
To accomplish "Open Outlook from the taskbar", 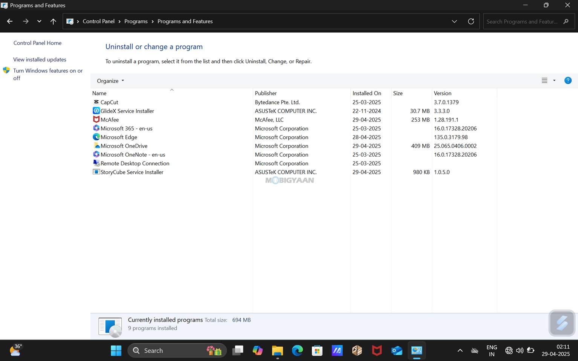I will (397, 350).
